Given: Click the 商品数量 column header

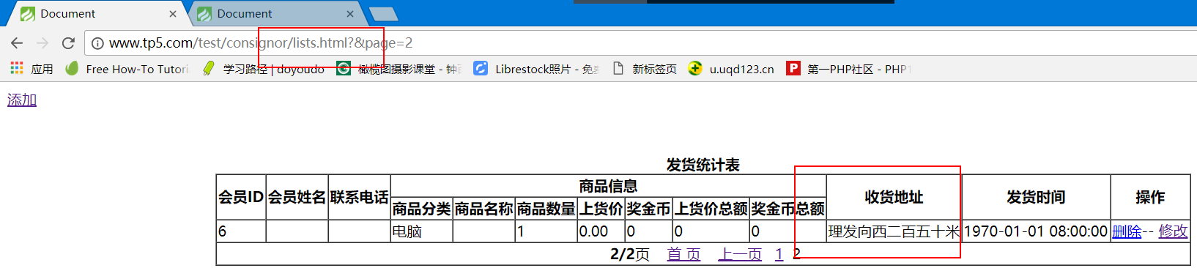Looking at the screenshot, I should (x=546, y=209).
